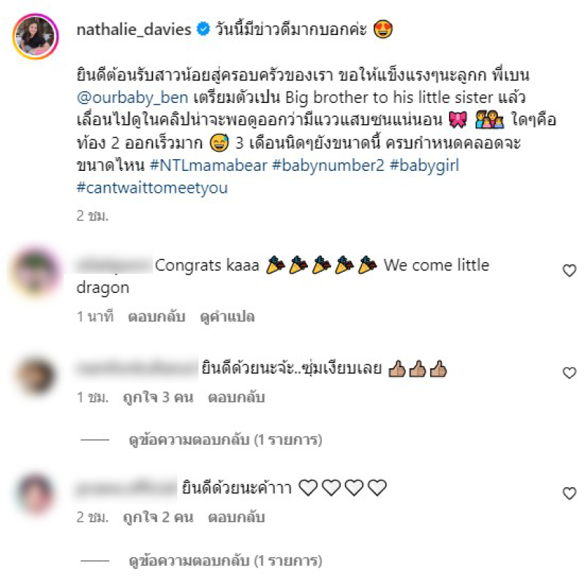Like the thumbs-up emoji comment via the heart icon
The image size is (585, 588).
click(569, 373)
